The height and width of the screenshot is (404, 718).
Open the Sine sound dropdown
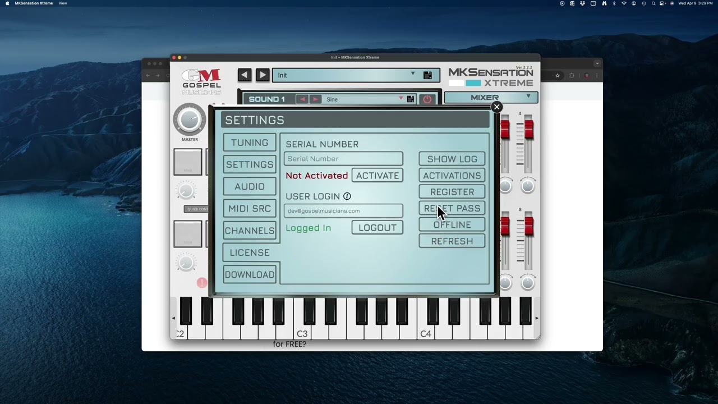coord(401,99)
